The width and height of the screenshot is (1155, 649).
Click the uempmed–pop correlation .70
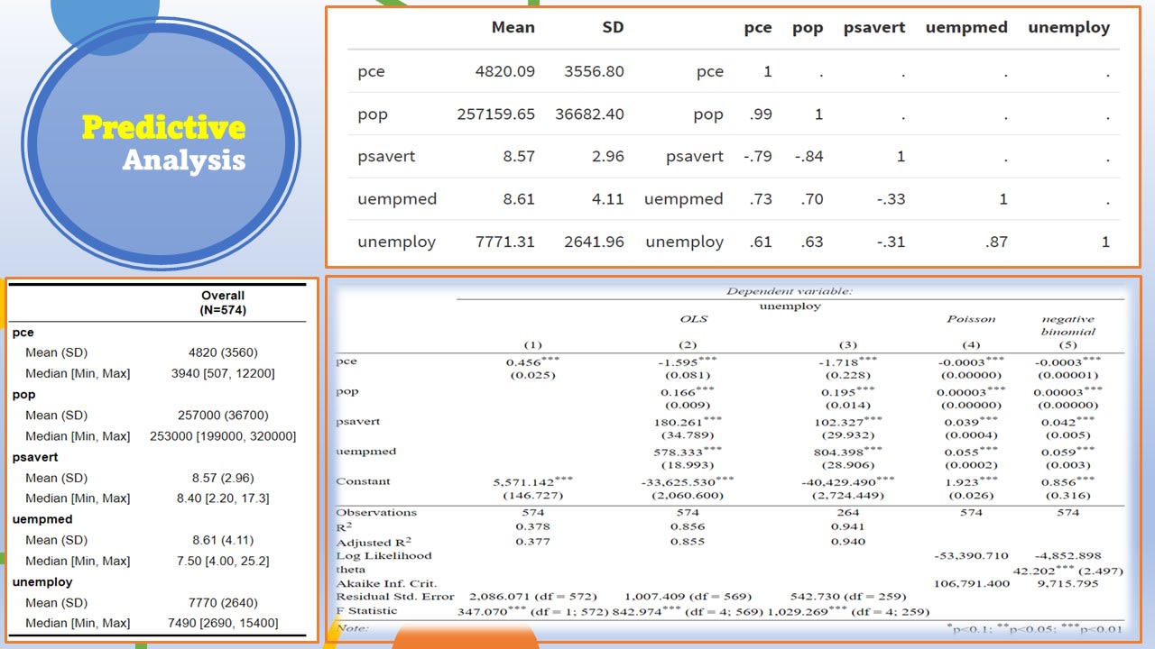click(x=812, y=199)
